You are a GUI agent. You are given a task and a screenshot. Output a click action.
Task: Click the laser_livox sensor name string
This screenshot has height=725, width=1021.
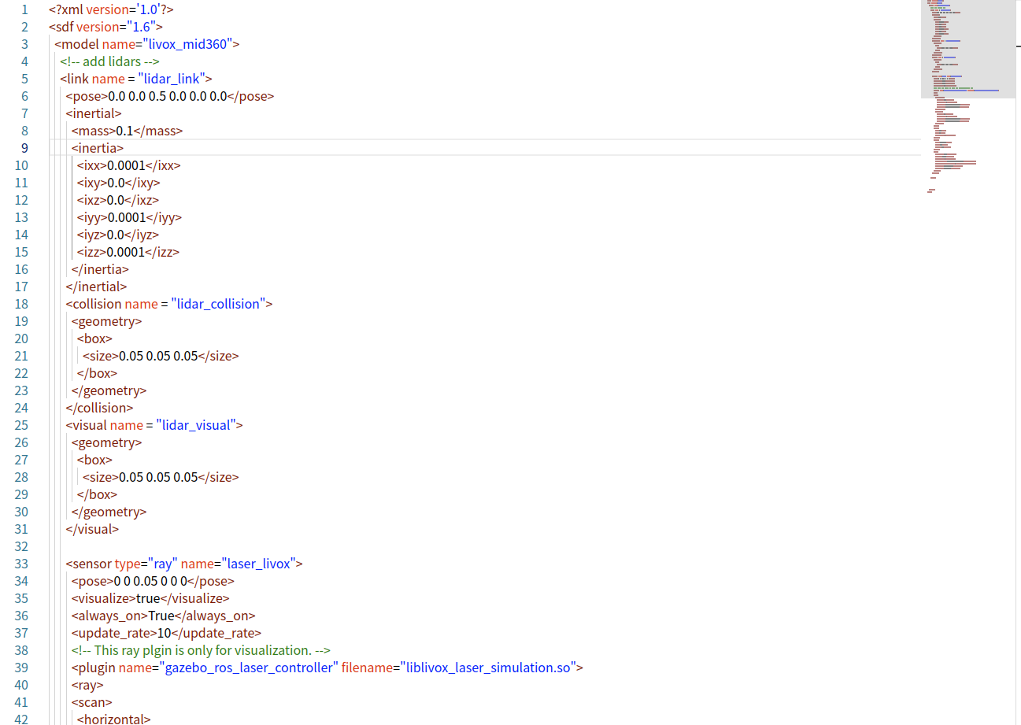260,563
